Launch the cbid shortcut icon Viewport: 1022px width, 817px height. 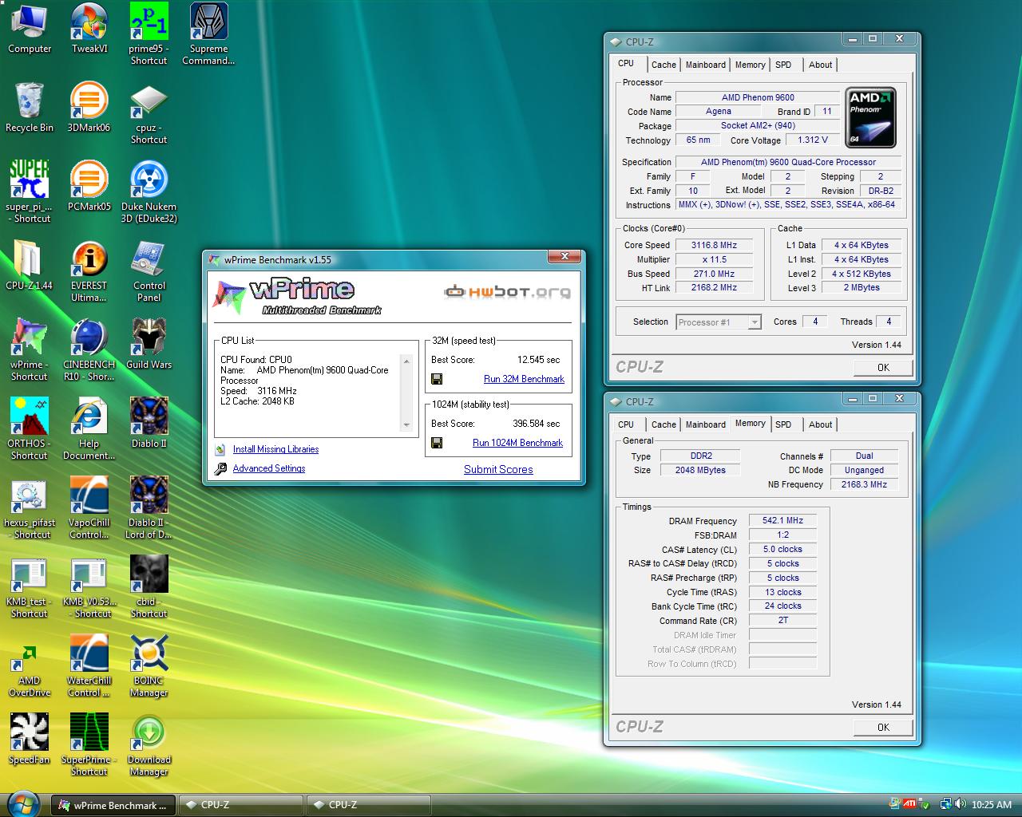point(149,586)
